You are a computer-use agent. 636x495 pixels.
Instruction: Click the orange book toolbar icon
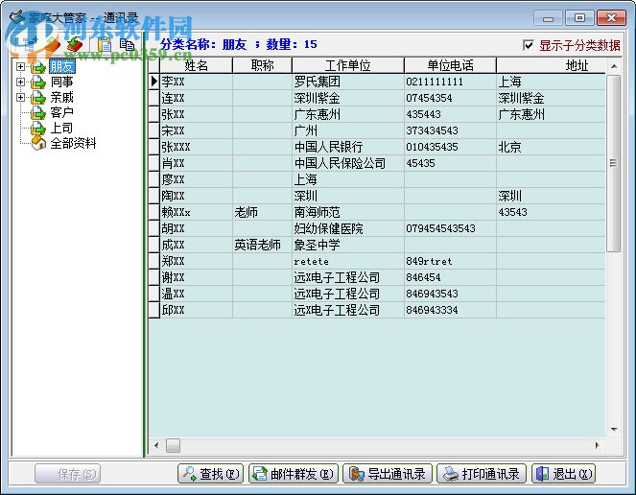pos(53,44)
